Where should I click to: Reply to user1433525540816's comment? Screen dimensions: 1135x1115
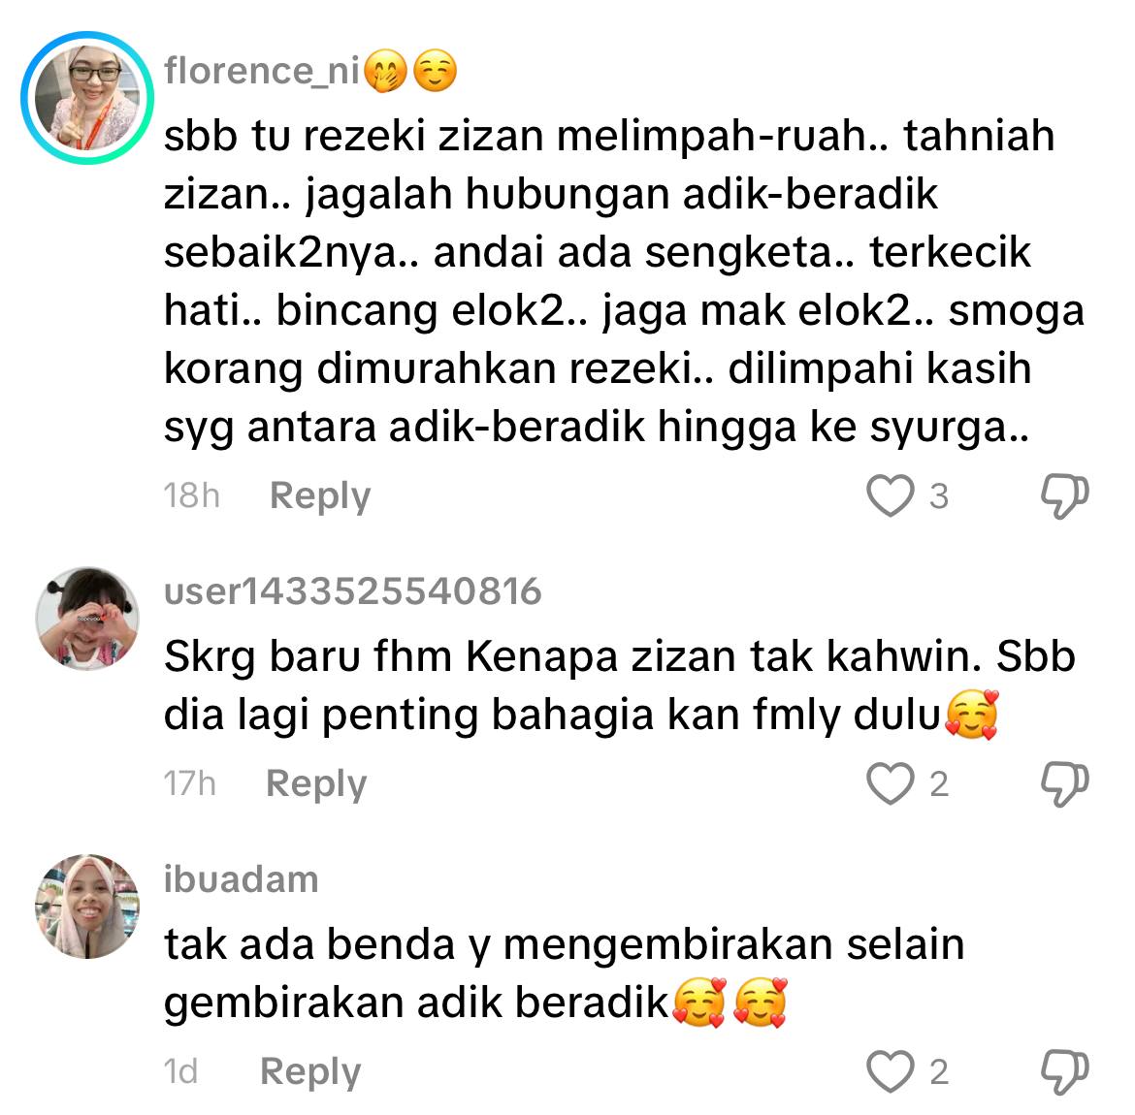pos(316,785)
